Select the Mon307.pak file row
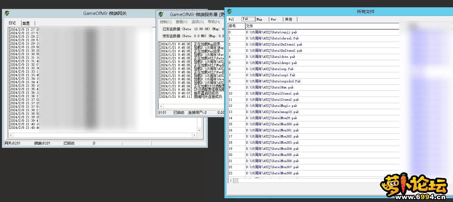 (x=313, y=167)
